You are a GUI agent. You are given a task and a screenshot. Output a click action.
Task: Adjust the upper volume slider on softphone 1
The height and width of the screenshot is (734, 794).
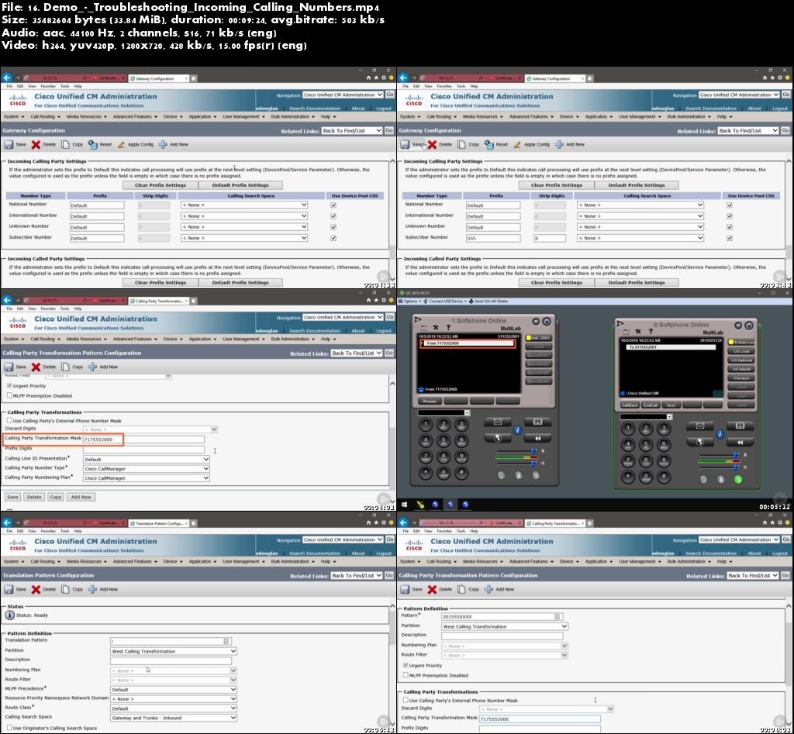coord(533,451)
